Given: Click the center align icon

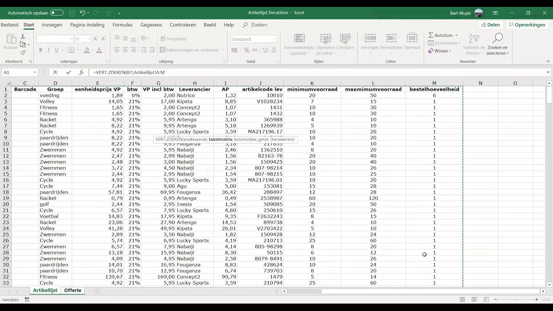Looking at the screenshot, I should 125,50.
